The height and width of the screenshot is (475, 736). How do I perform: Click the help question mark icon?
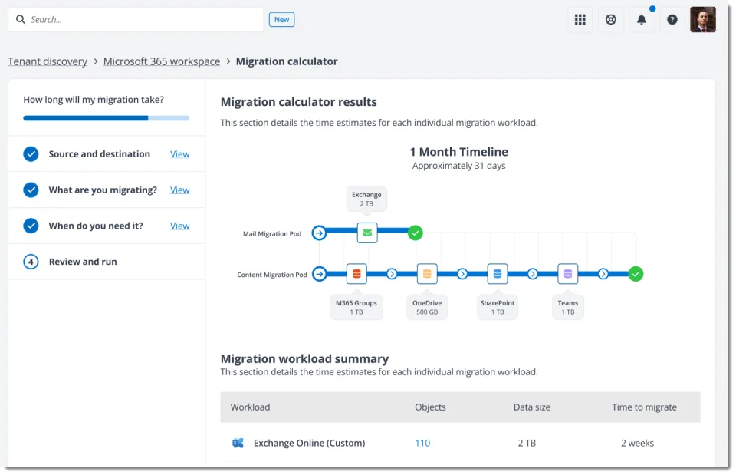(x=672, y=19)
